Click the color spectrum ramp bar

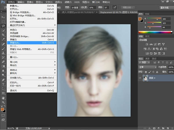point(155,32)
